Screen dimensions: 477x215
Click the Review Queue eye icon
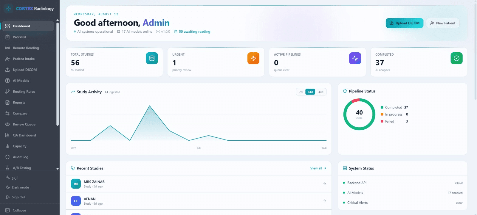coord(7,124)
